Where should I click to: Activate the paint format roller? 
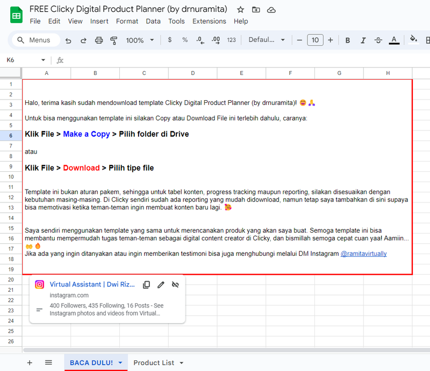pos(113,40)
